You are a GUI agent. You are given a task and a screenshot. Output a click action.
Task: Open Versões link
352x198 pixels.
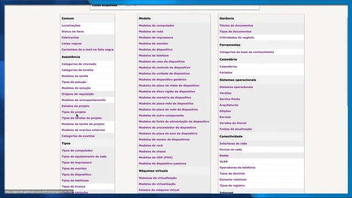225,93
